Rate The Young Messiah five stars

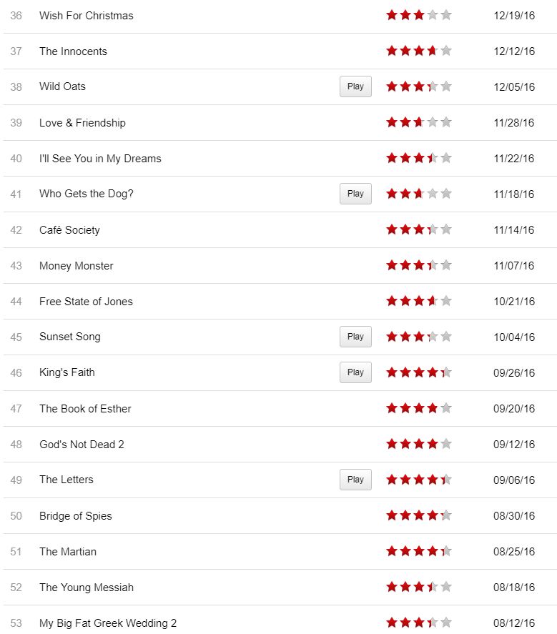click(446, 587)
